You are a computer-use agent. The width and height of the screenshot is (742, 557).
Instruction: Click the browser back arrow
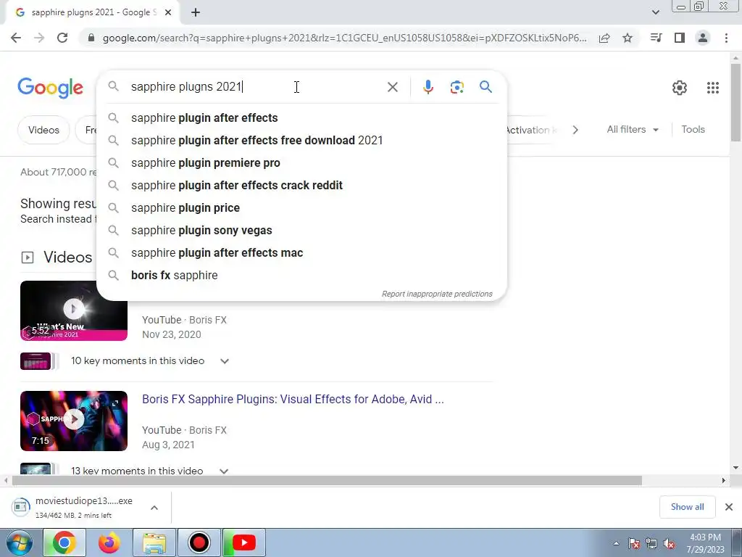click(16, 38)
